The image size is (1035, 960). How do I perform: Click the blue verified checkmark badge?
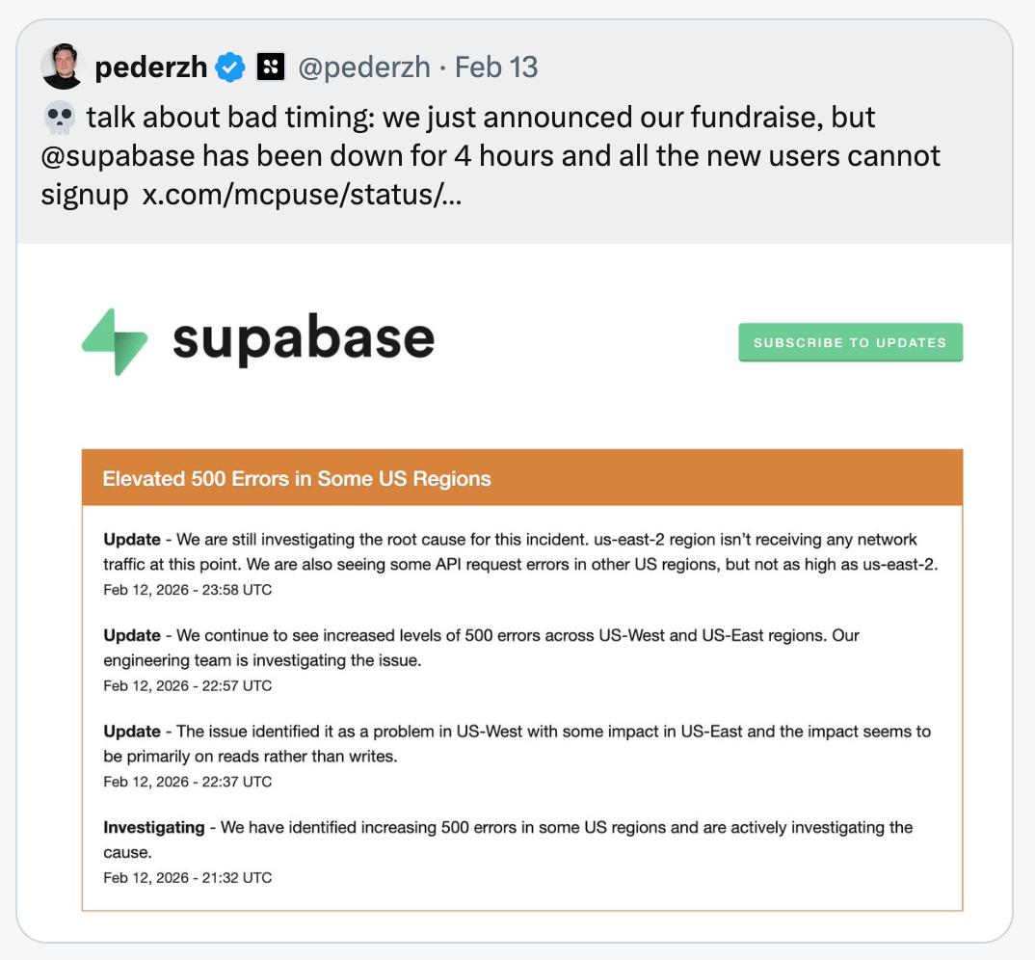tap(230, 67)
